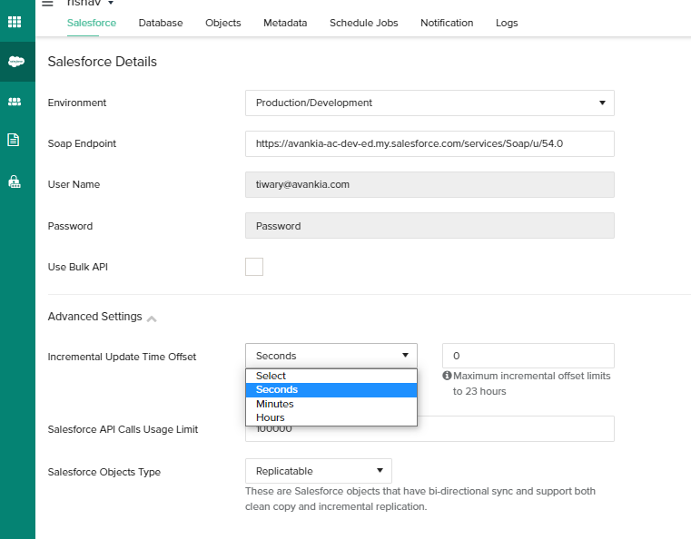691x539 pixels.
Task: Open the Environment dropdown
Action: [x=429, y=103]
